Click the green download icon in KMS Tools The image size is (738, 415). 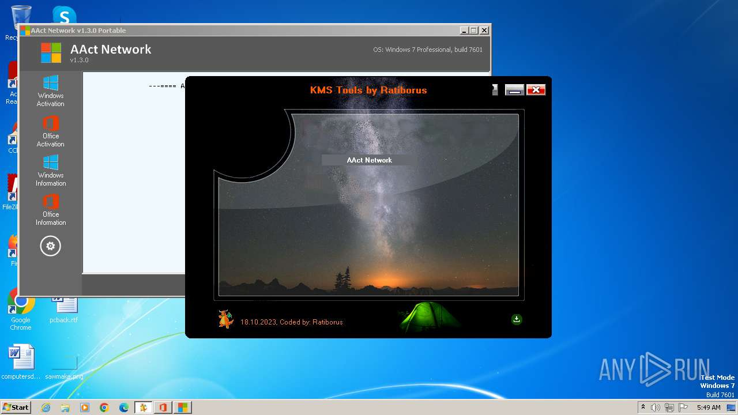[517, 319]
